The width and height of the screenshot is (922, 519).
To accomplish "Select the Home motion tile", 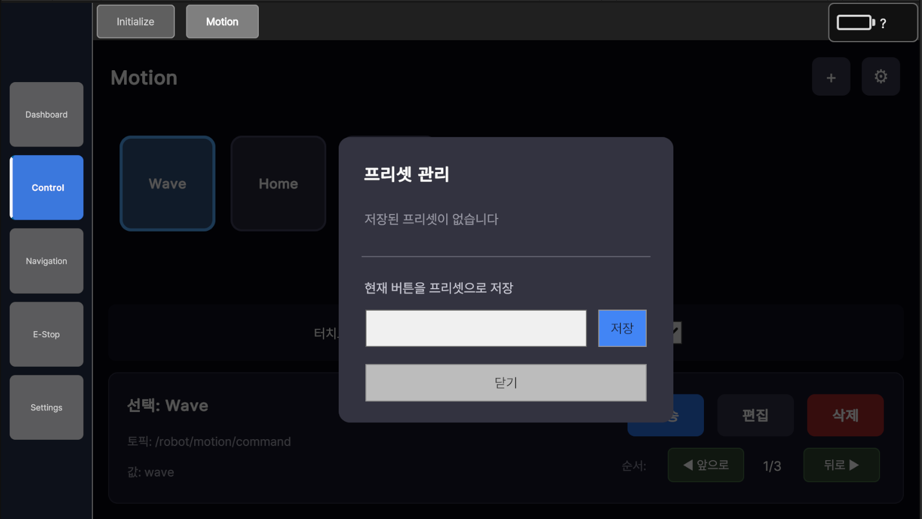I will pyautogui.click(x=278, y=183).
